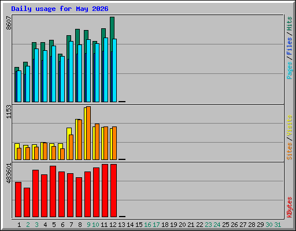Click the orange sites bar for day 12

tap(114, 143)
